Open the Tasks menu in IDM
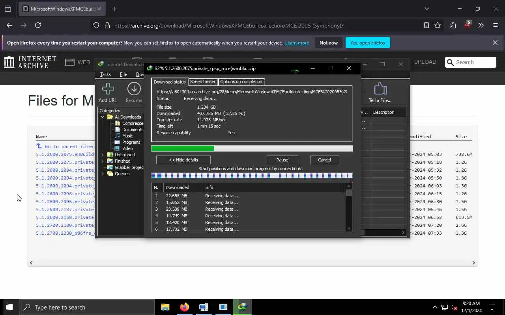 coord(105,74)
